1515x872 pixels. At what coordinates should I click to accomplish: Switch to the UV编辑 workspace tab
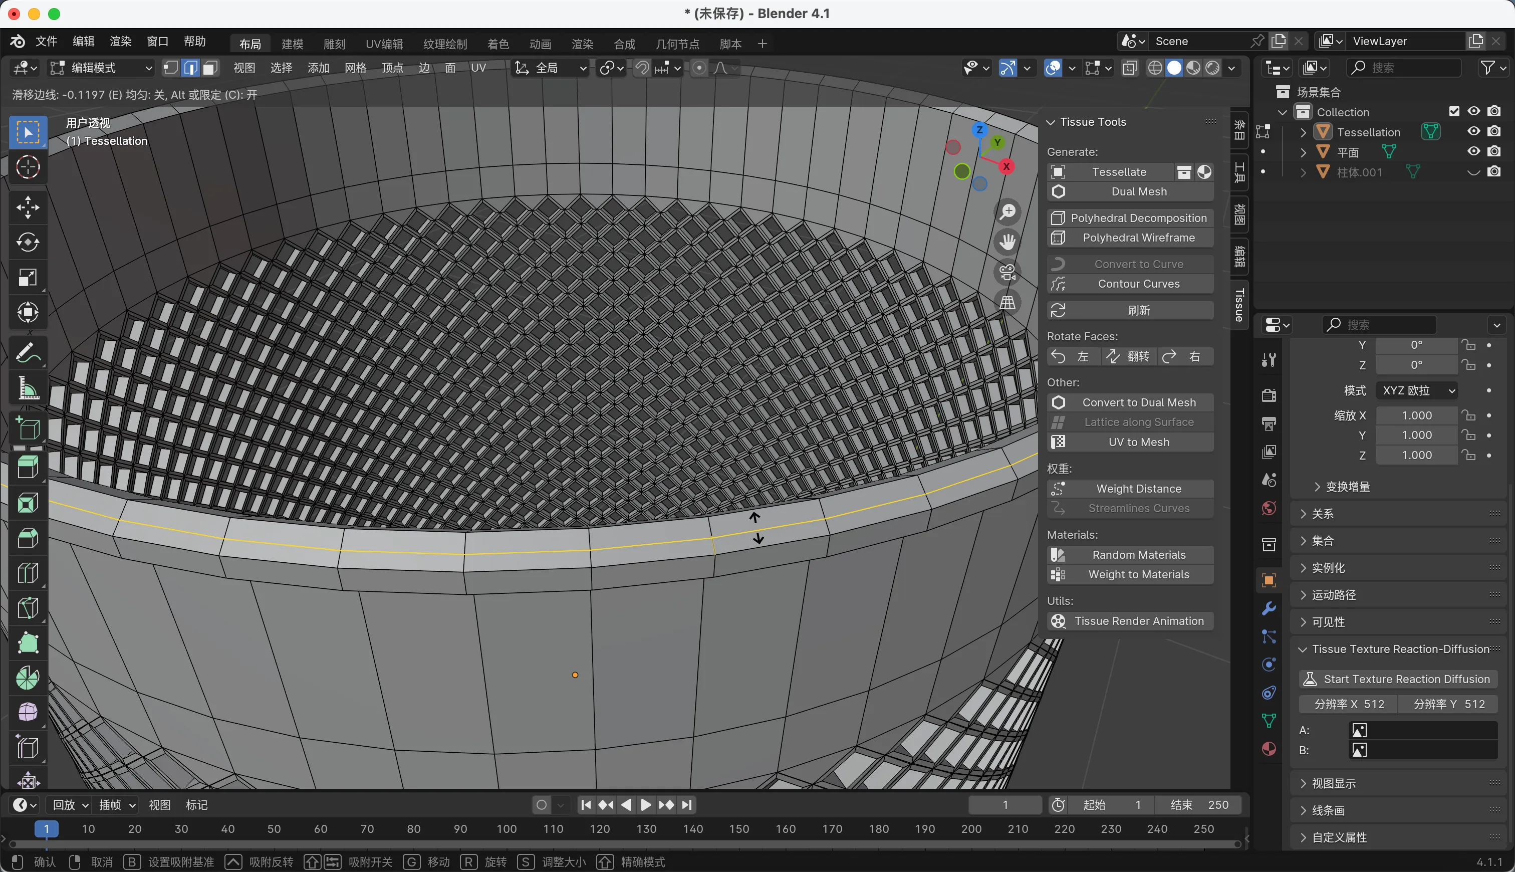384,44
